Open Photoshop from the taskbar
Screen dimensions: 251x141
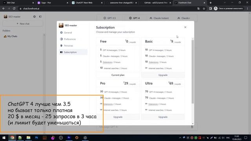coord(36,137)
